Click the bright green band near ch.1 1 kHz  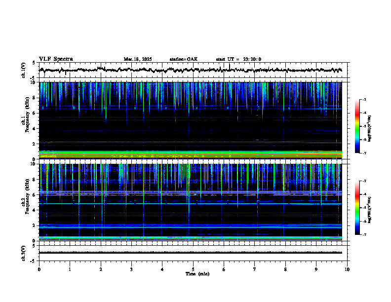[191, 153]
